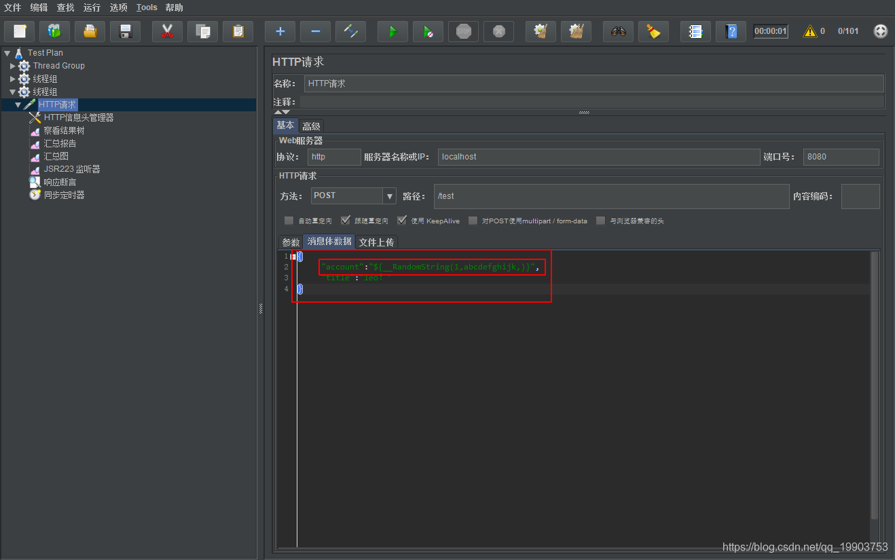895x560 pixels.
Task: Toggle the 使用 KeepAlive checkbox
Action: (402, 221)
